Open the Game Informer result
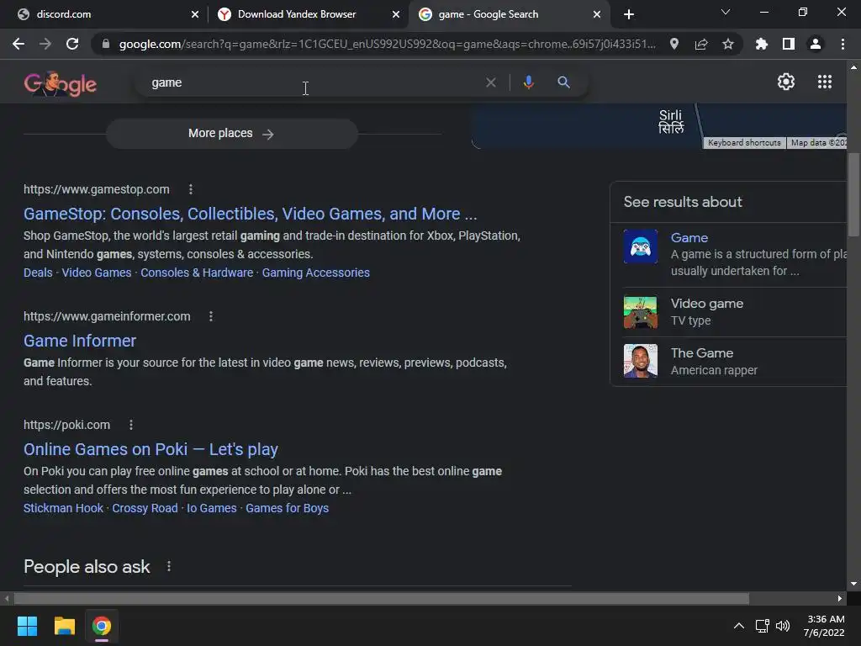The width and height of the screenshot is (861, 646). 80,341
